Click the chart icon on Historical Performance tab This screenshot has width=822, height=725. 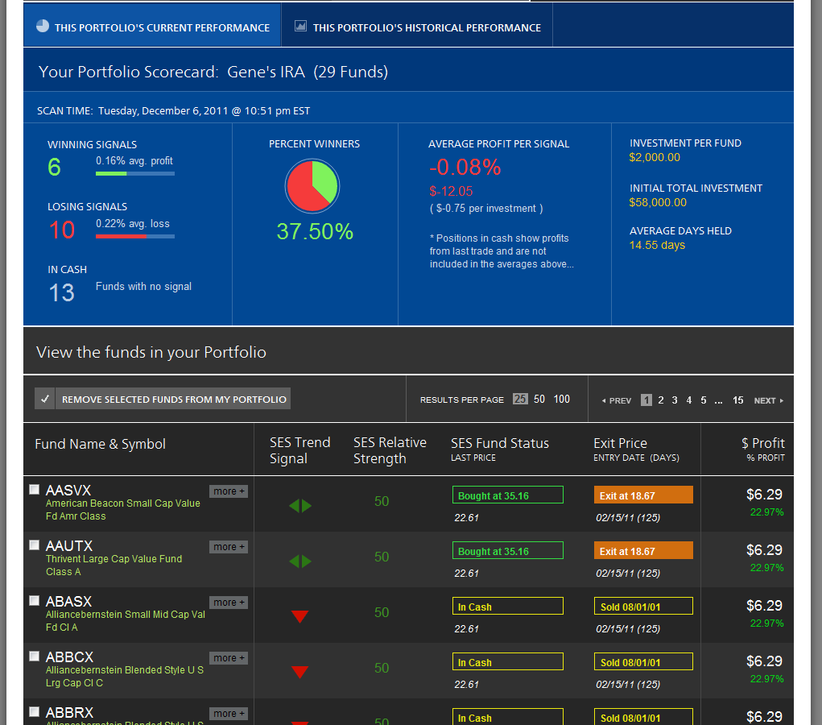pyautogui.click(x=300, y=27)
